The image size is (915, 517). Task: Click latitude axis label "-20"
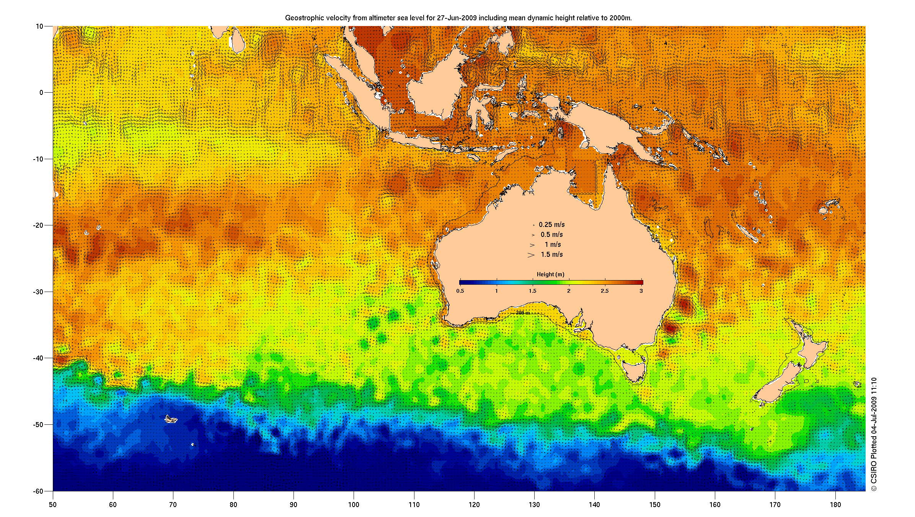(38, 225)
